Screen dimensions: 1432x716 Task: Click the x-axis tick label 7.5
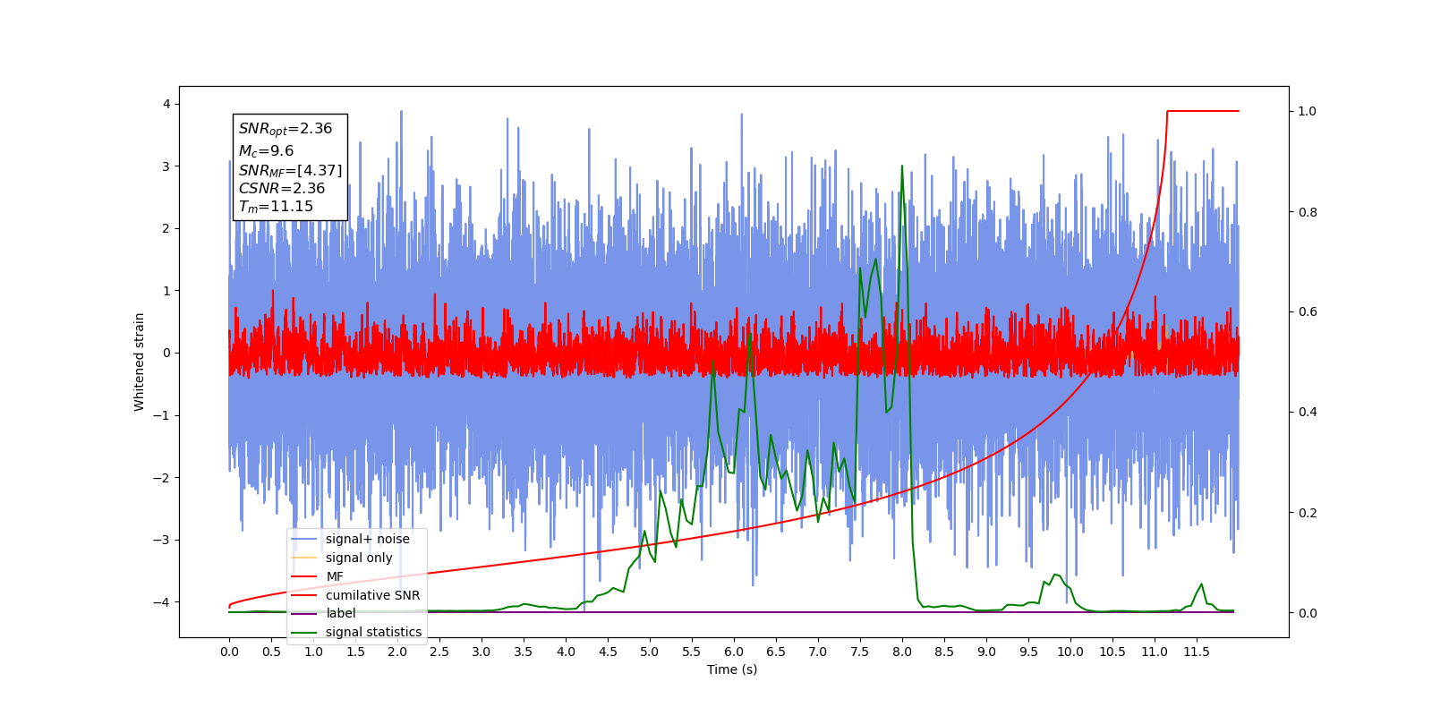tap(860, 652)
